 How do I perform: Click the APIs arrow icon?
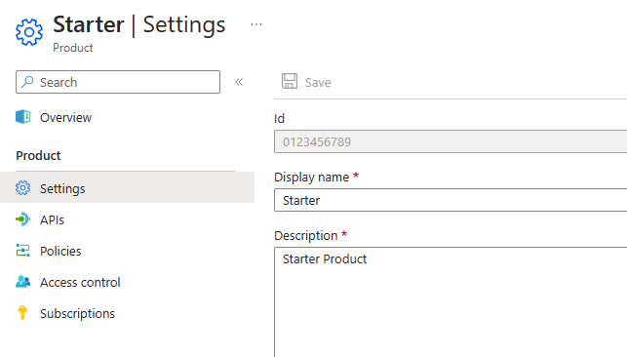(22, 219)
